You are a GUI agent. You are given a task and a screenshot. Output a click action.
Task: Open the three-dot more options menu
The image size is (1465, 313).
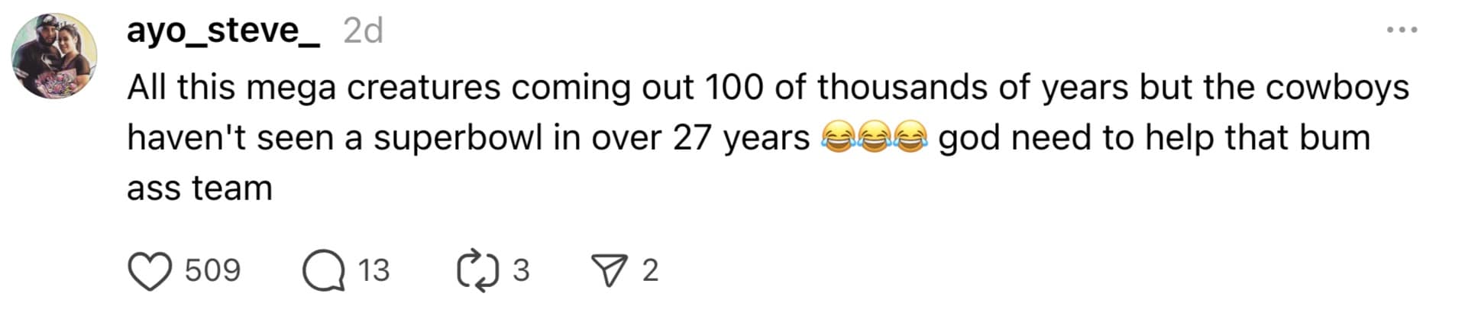point(1402,31)
